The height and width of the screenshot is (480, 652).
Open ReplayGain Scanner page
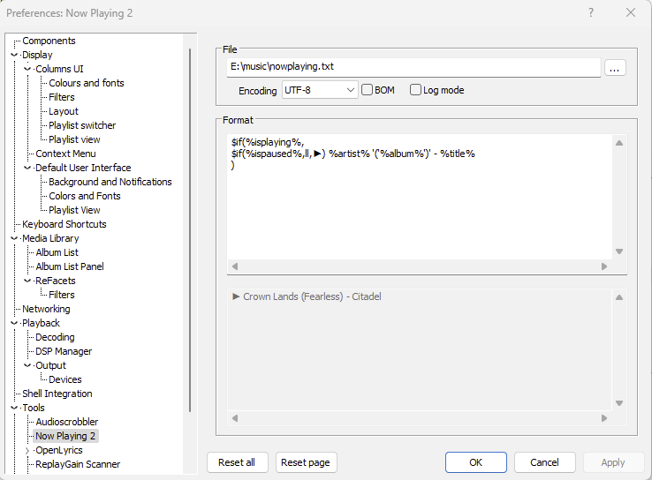tap(78, 464)
